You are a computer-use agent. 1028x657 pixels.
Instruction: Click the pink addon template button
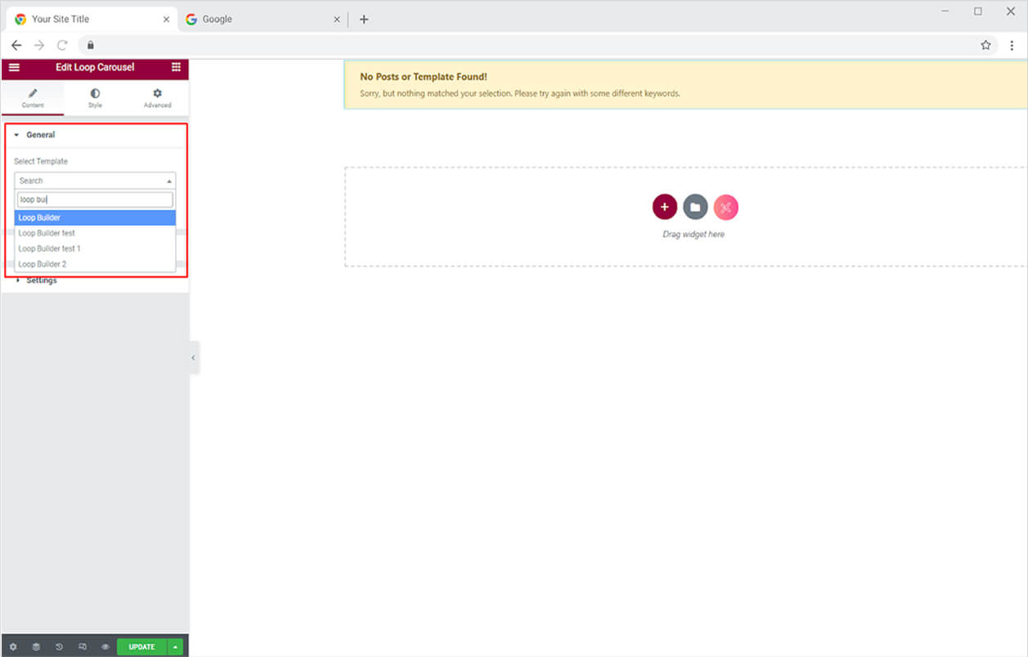tap(725, 208)
